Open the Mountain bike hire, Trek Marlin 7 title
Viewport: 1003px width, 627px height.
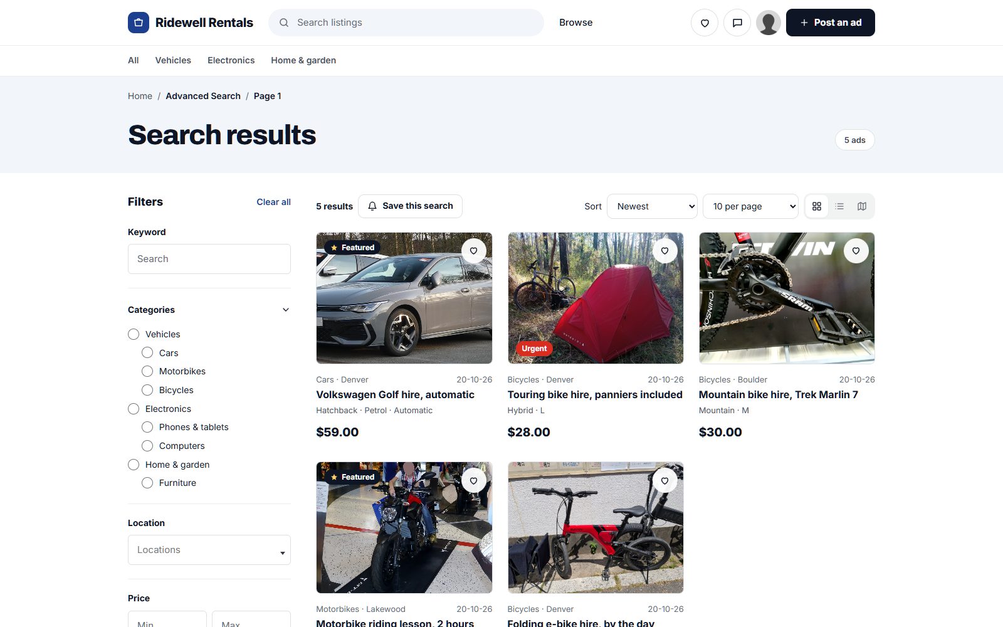click(779, 394)
